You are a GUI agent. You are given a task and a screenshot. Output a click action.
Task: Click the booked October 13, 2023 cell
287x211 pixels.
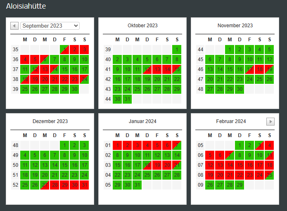pos(157,69)
